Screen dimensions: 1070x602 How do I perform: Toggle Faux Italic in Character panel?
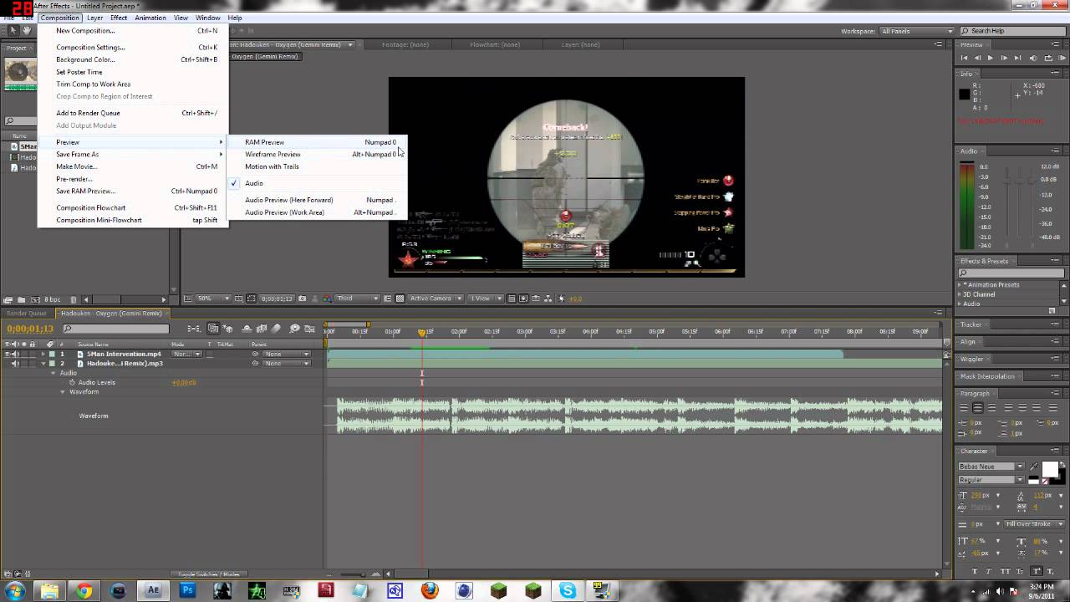tap(991, 571)
